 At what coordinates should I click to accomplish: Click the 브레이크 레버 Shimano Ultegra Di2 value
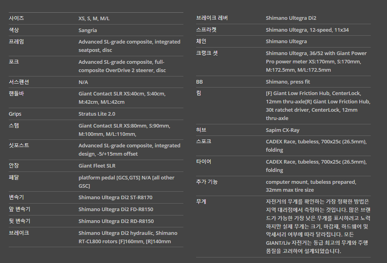click(x=291, y=18)
